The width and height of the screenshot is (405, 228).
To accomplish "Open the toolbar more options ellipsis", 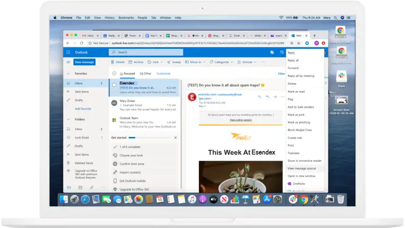I will 263,62.
